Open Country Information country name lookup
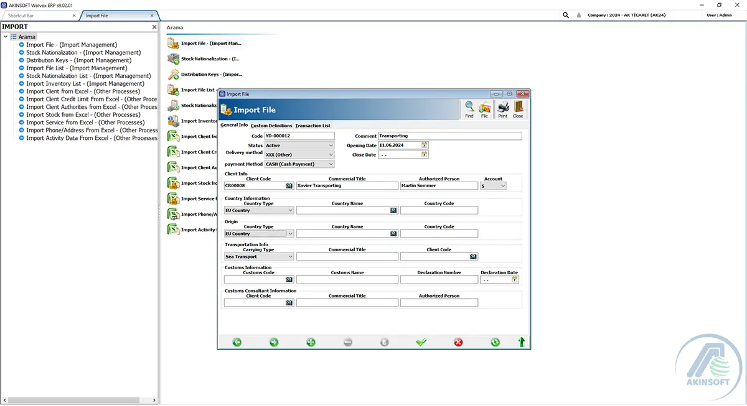The image size is (747, 406). (x=393, y=211)
